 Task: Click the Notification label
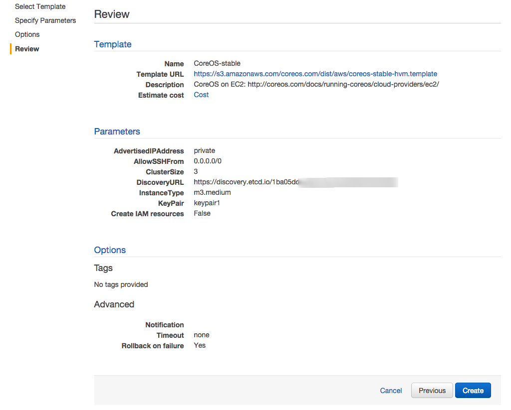tap(165, 325)
